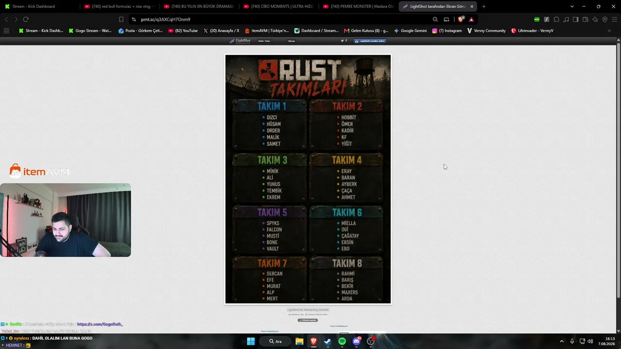Click the Brave Shields lion icon
The image size is (621, 349).
coord(460,19)
